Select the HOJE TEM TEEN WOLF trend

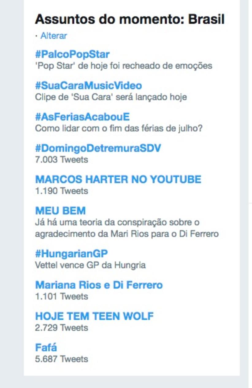[x=94, y=316]
